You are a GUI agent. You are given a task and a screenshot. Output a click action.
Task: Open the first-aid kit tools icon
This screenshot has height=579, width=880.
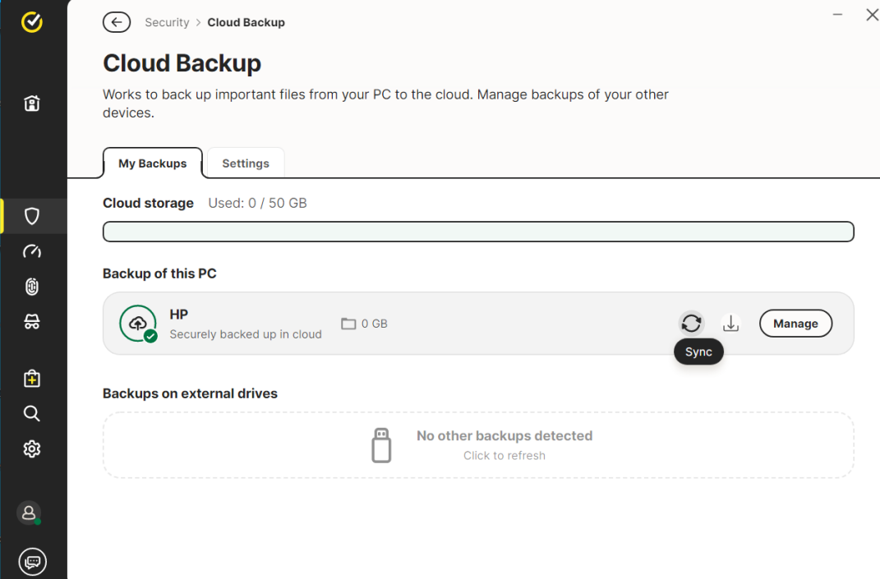pos(32,378)
